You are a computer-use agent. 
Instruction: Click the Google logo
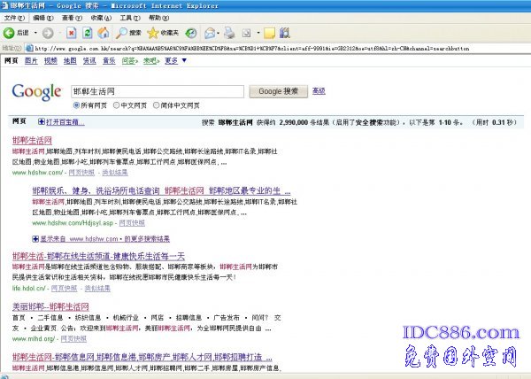click(35, 92)
